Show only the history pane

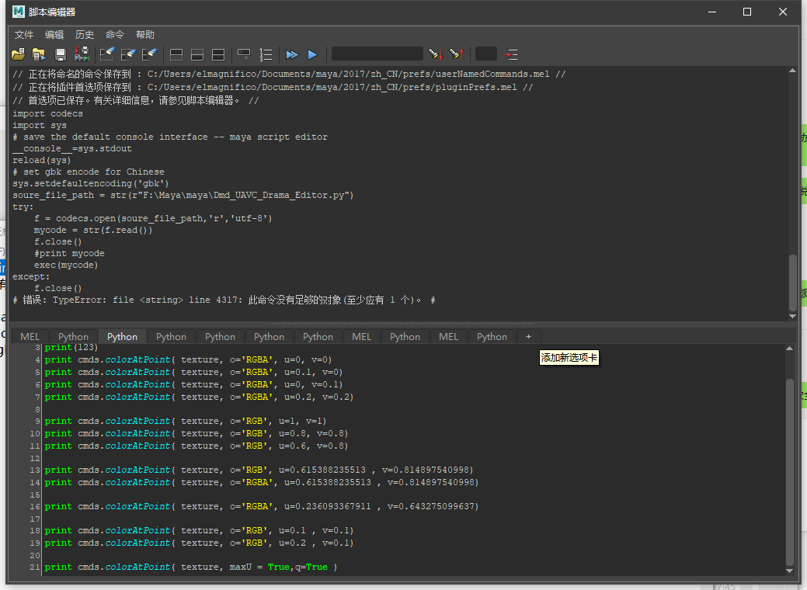tap(176, 54)
